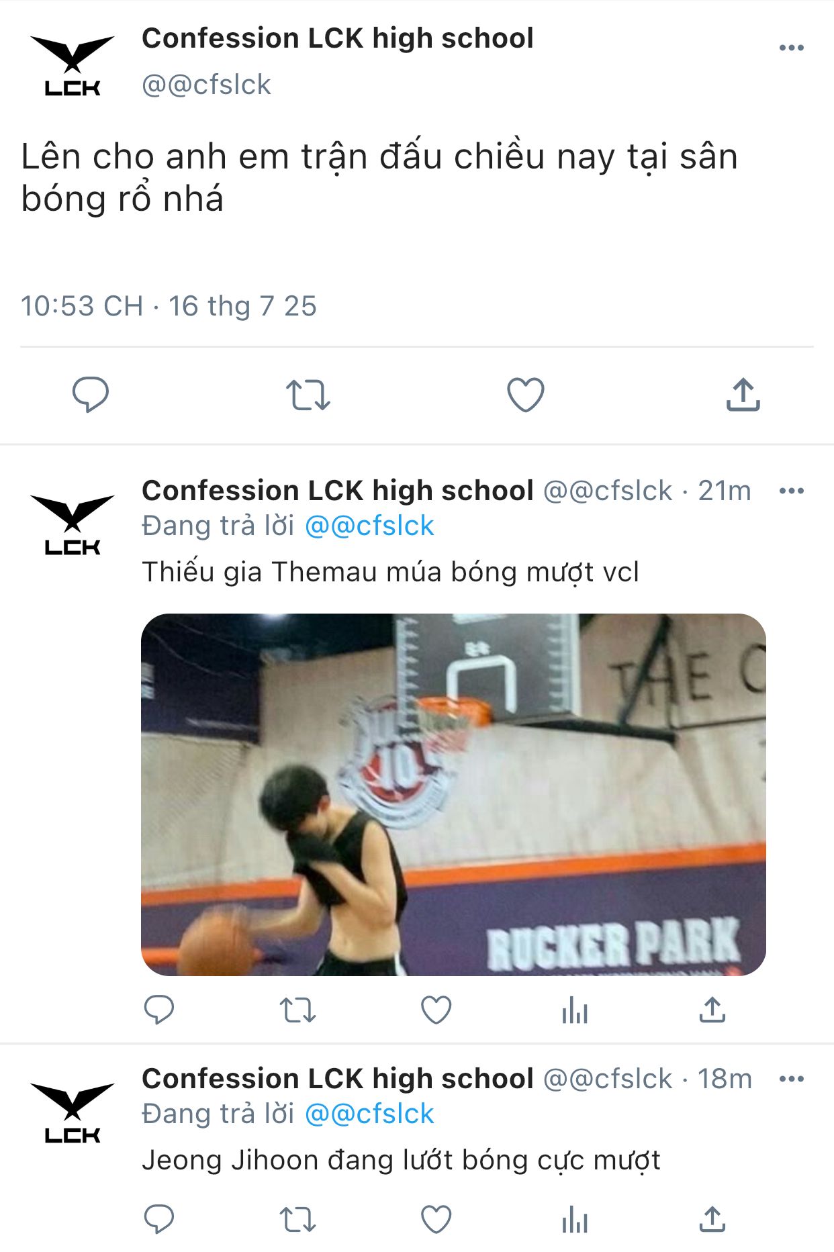The height and width of the screenshot is (1252, 834).
Task: Reply to the main basketball match tweet
Action: coord(91,394)
